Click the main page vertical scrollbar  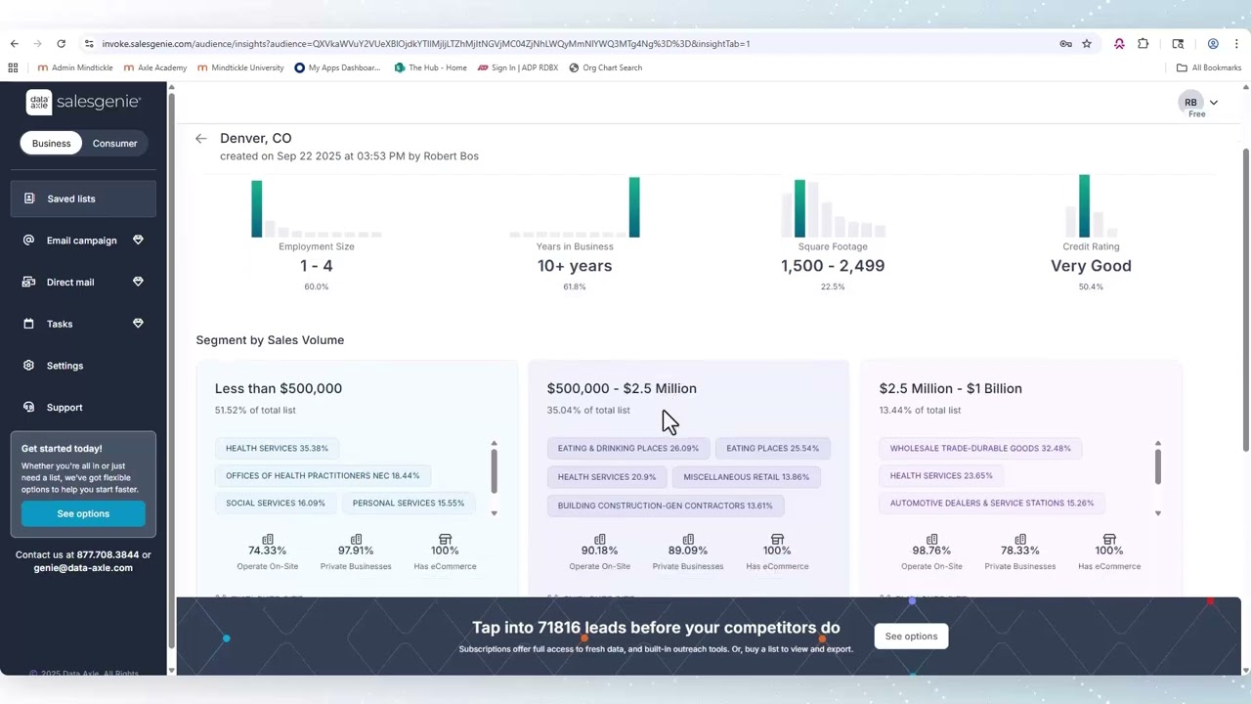point(1245,300)
